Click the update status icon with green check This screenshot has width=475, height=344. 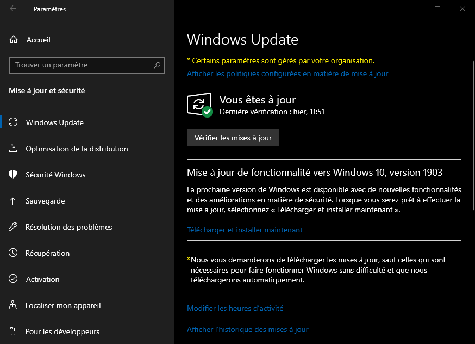tap(199, 105)
